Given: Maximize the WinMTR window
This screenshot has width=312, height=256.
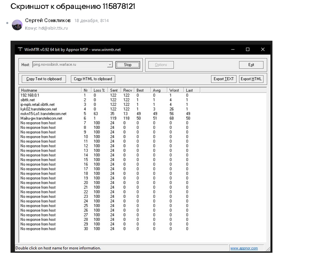Looking at the screenshot, I should pos(248,49).
